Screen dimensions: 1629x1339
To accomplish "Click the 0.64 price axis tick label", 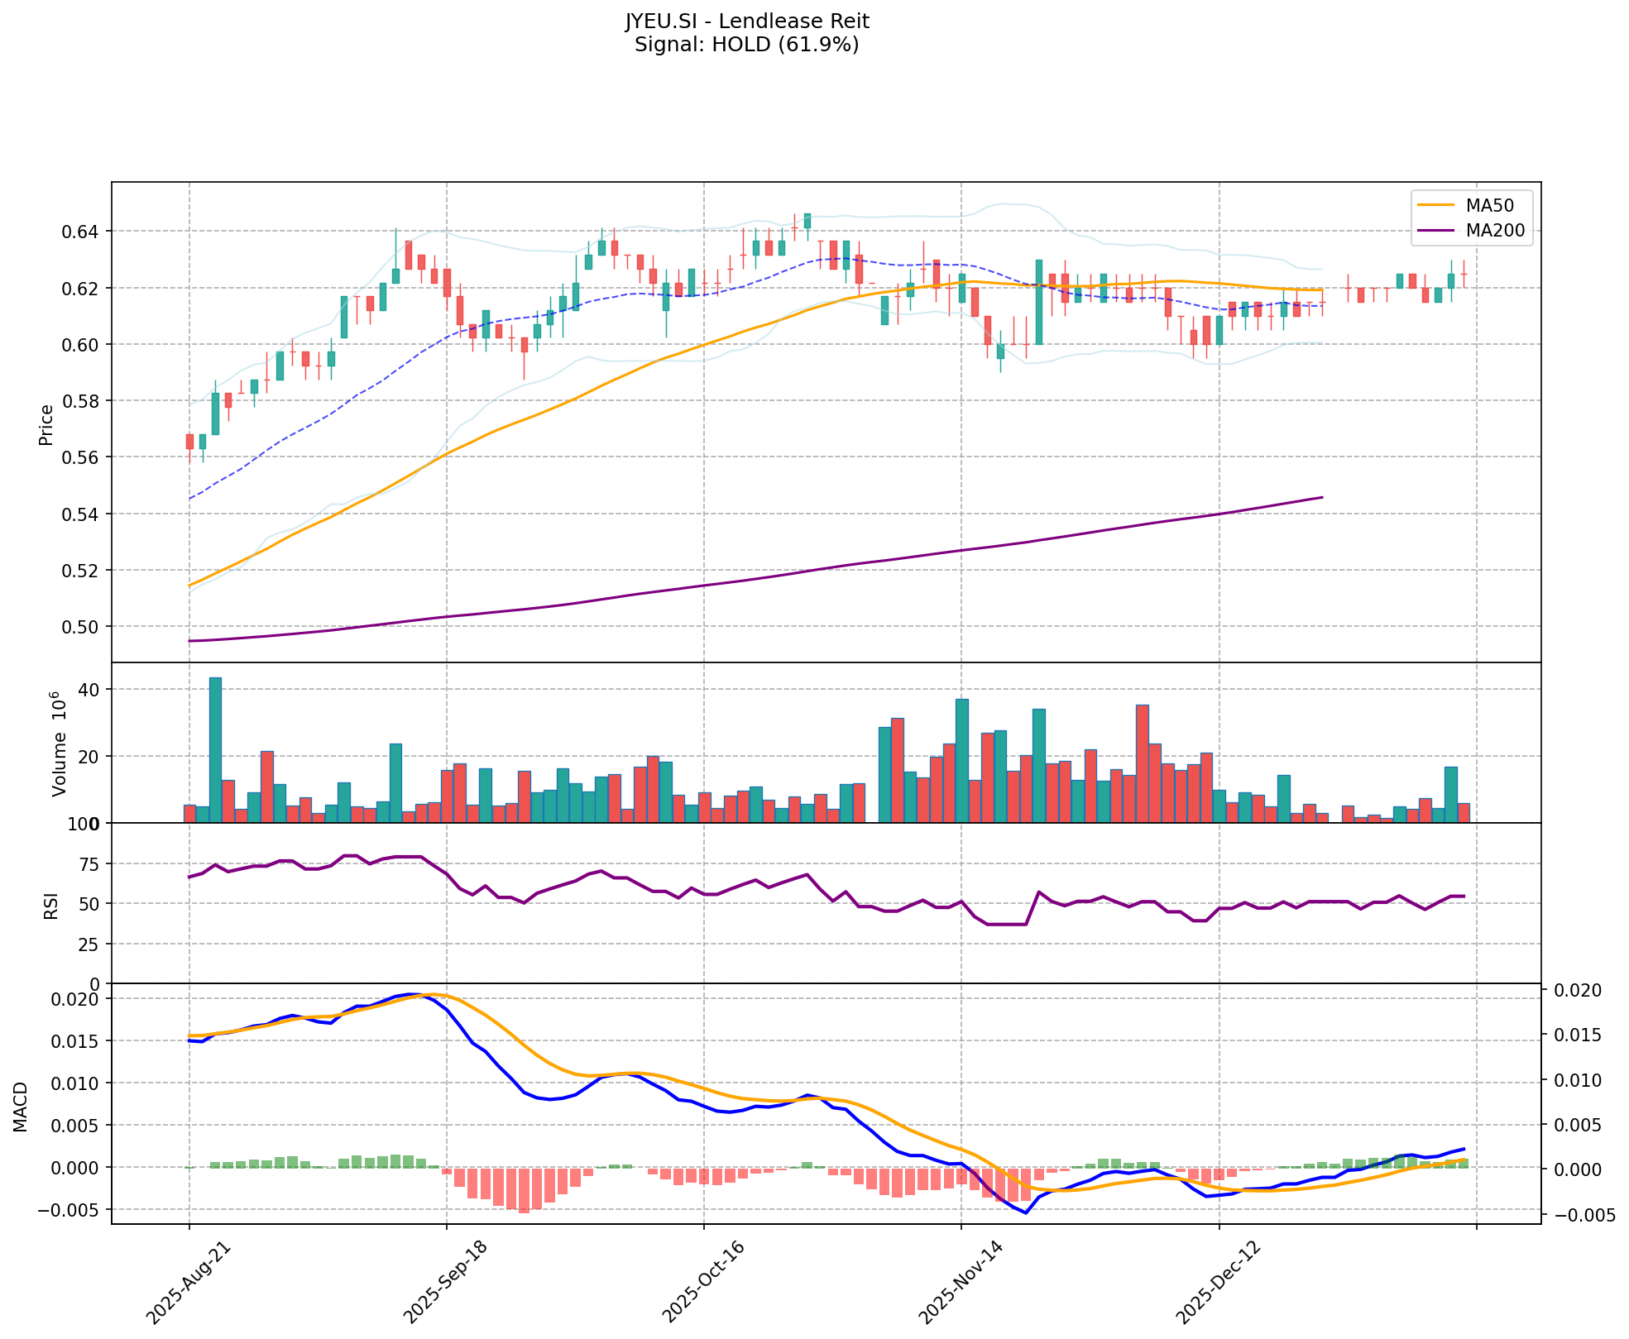I will click(x=82, y=232).
